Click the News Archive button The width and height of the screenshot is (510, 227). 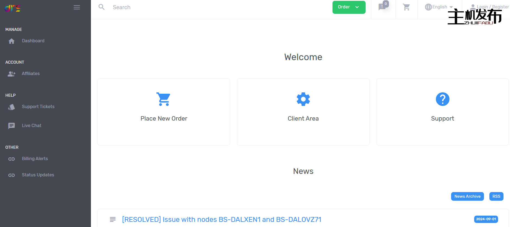coord(467,196)
